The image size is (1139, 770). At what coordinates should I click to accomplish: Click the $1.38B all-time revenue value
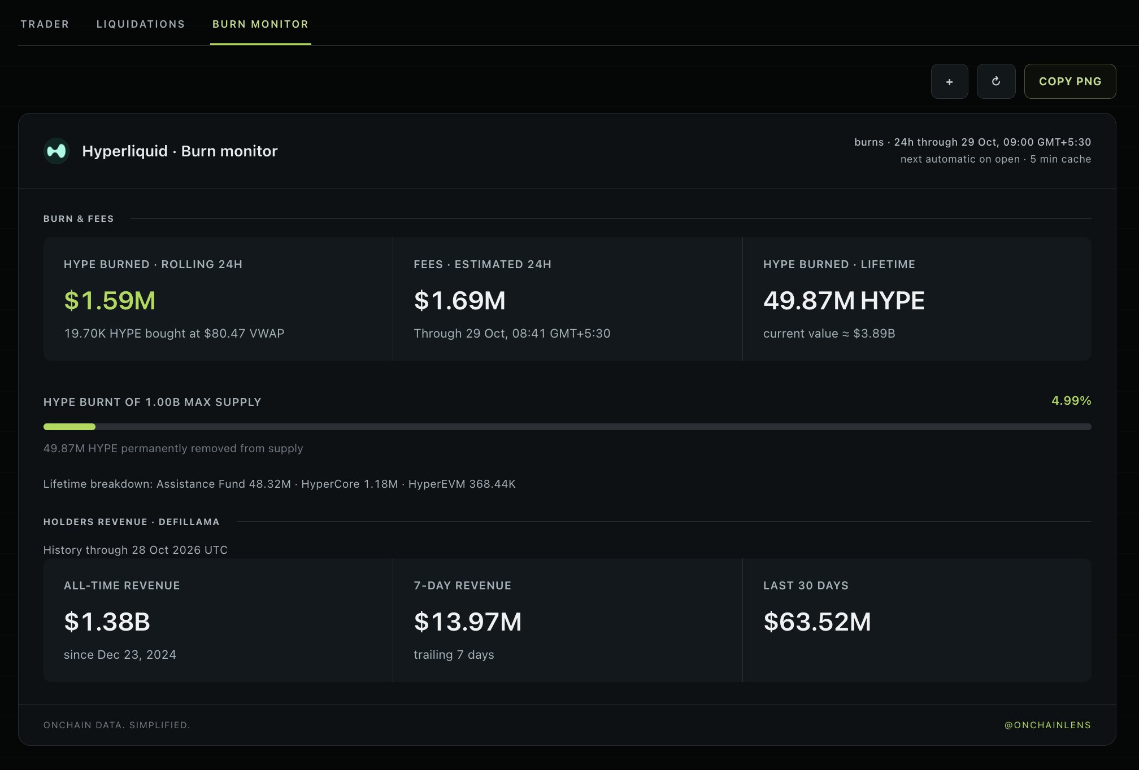[107, 622]
